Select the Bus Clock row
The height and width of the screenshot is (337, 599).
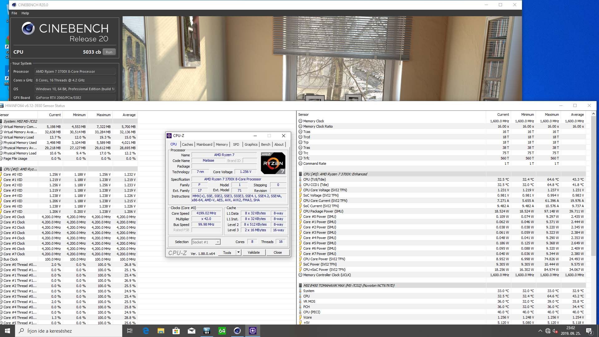(69, 259)
